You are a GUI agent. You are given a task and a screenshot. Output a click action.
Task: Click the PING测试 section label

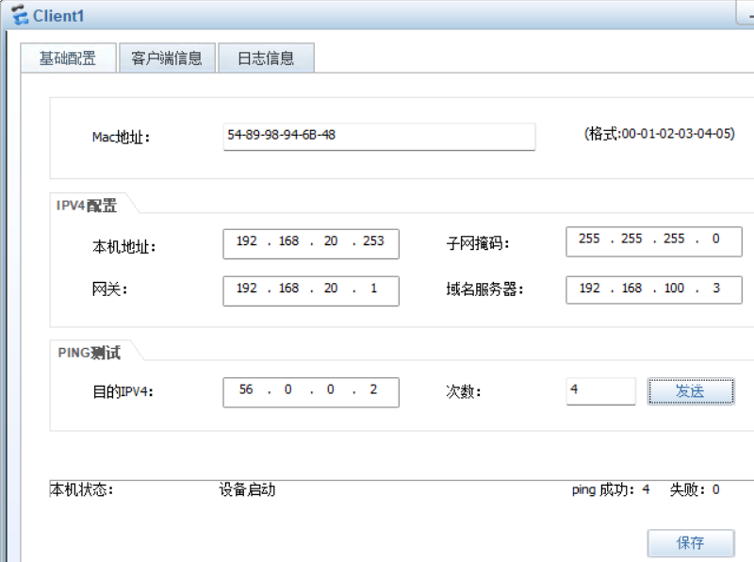89,353
